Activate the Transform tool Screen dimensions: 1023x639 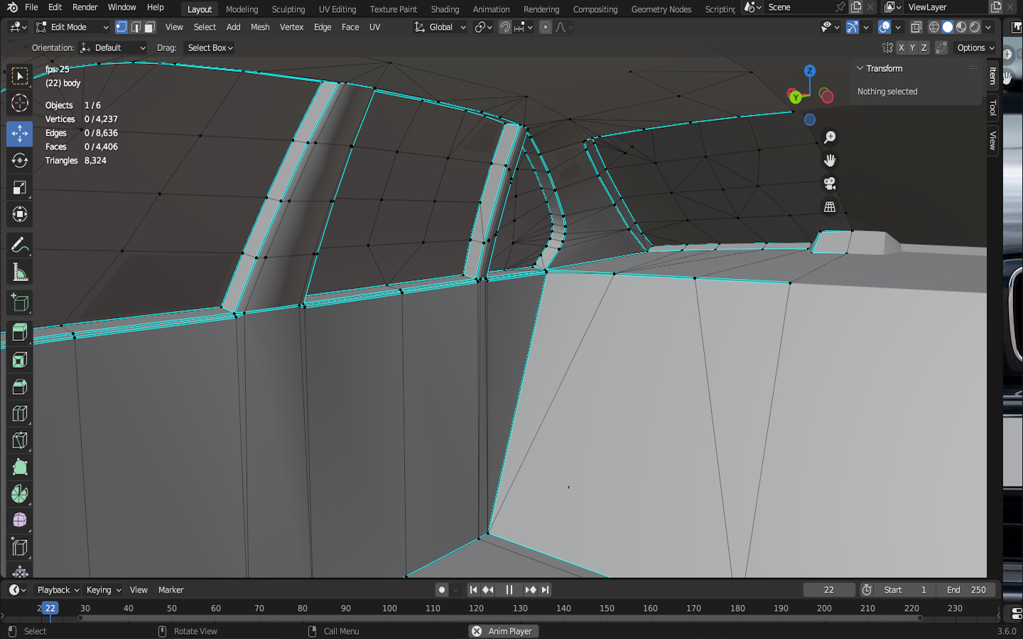(20, 214)
